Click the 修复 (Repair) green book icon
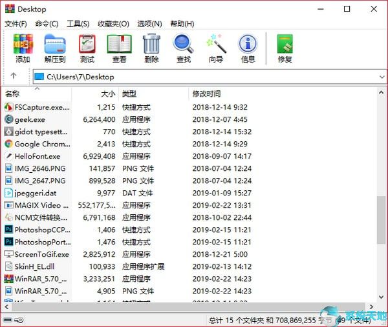The height and width of the screenshot is (327, 388). (285, 44)
